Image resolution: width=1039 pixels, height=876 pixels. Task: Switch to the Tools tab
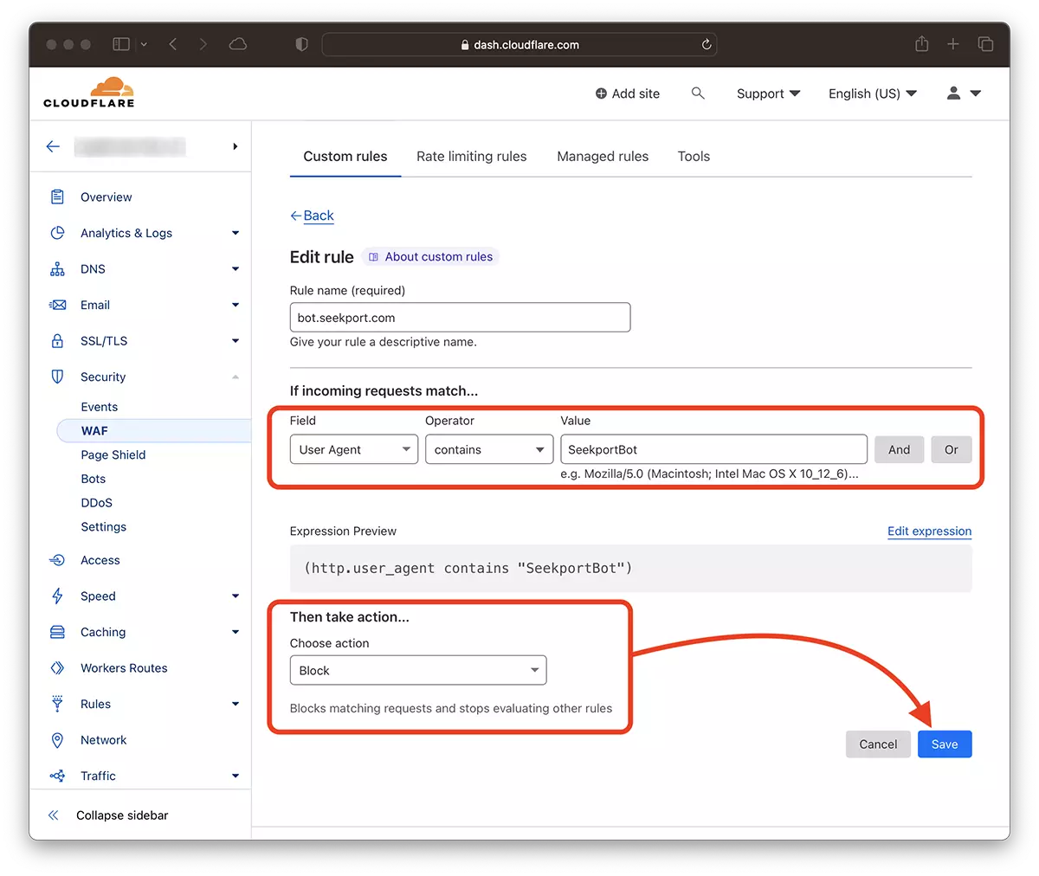[694, 157]
